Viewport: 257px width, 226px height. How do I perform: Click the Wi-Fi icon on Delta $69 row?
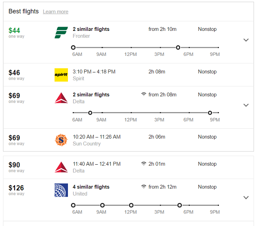click(144, 94)
